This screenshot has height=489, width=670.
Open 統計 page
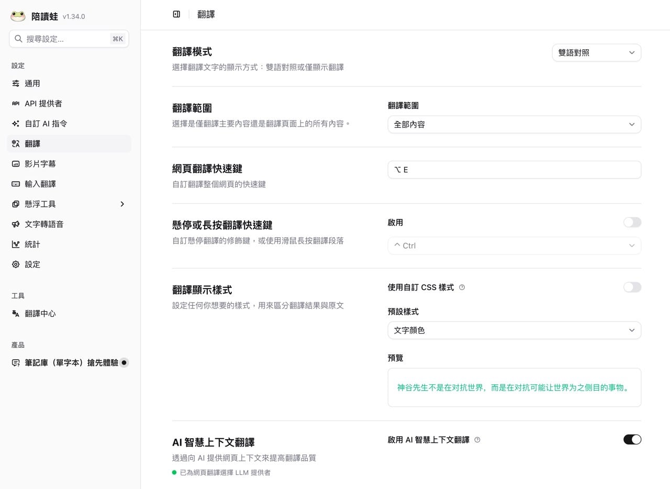(69, 244)
